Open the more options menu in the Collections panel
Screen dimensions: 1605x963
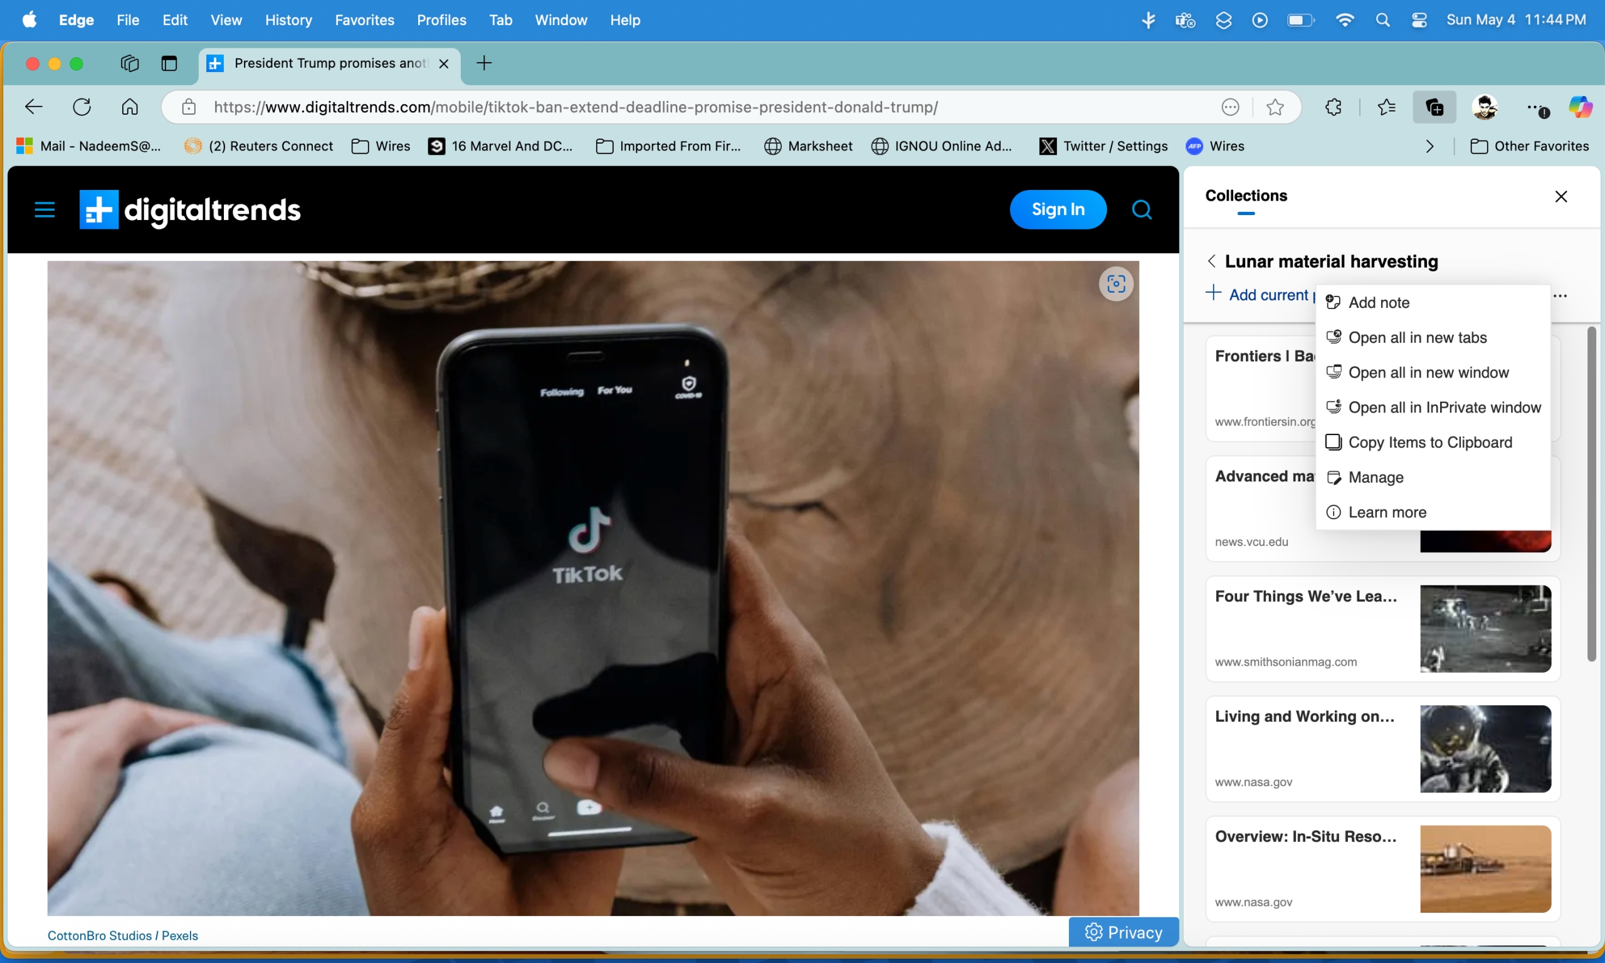tap(1560, 295)
